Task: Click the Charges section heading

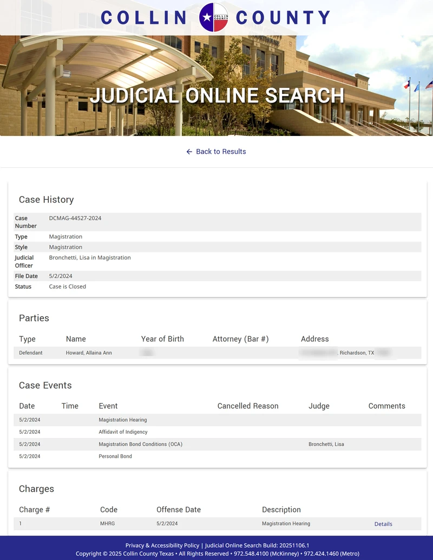Action: click(36, 489)
